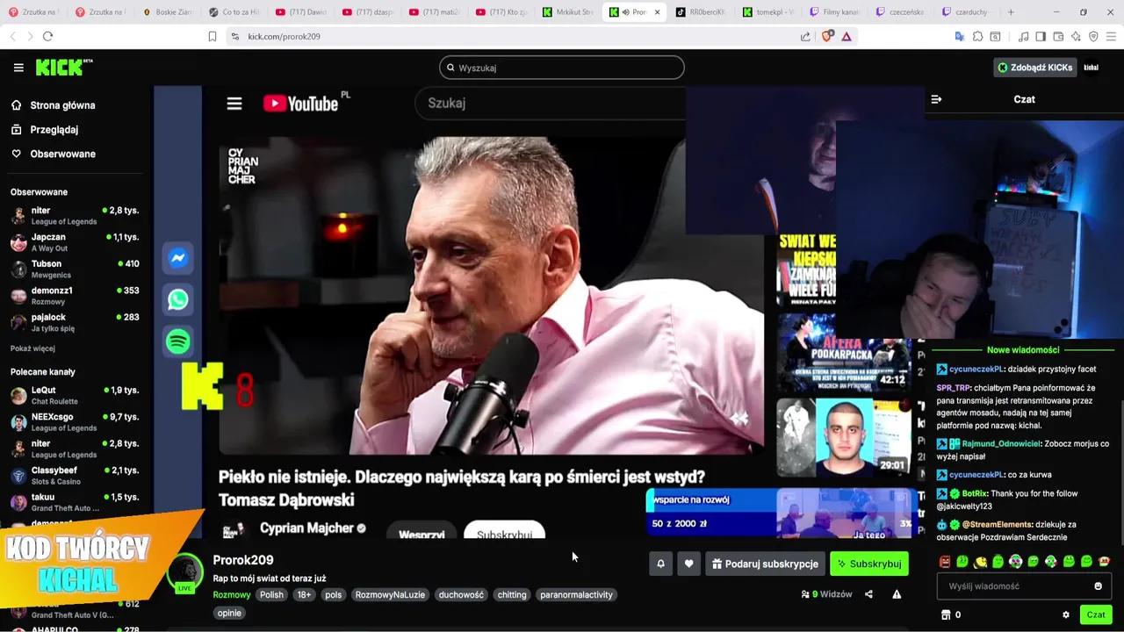Image resolution: width=1124 pixels, height=632 pixels.
Task: Click the Zdobądź KICKs button
Action: click(1034, 68)
